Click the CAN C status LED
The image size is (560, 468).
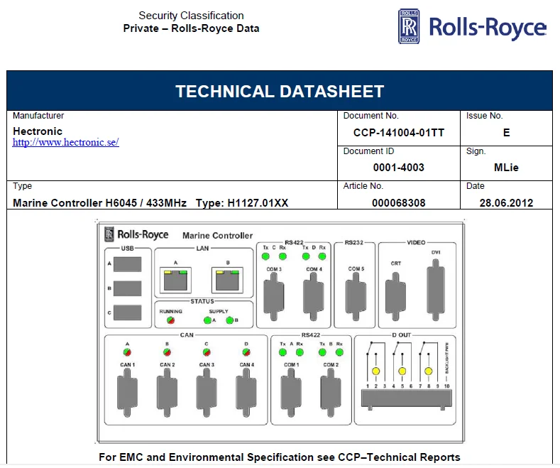point(207,352)
